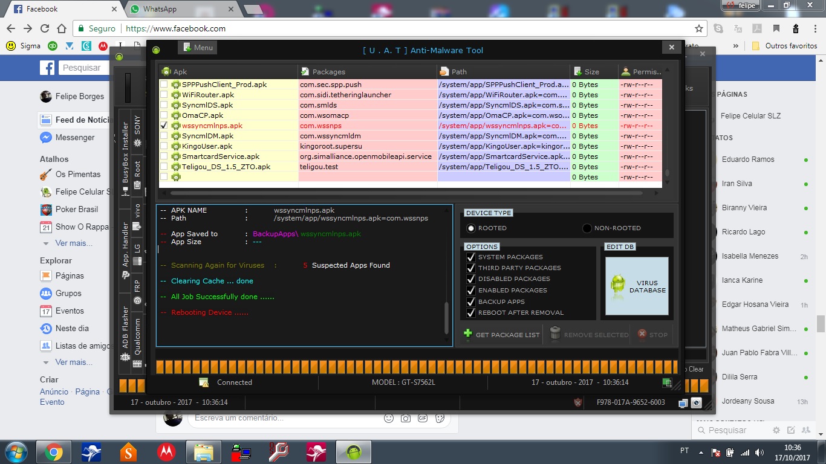
Task: Expand Ver mais under Explorar
Action: coord(74,362)
